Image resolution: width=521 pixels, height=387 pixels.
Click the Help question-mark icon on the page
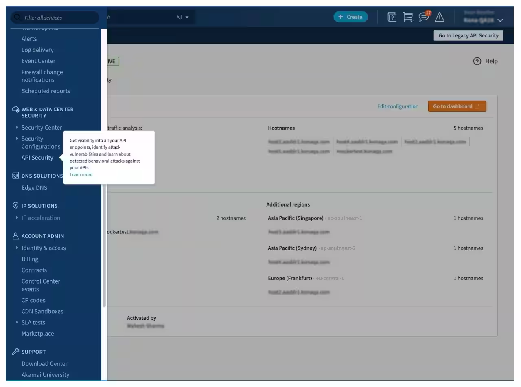[x=476, y=61]
